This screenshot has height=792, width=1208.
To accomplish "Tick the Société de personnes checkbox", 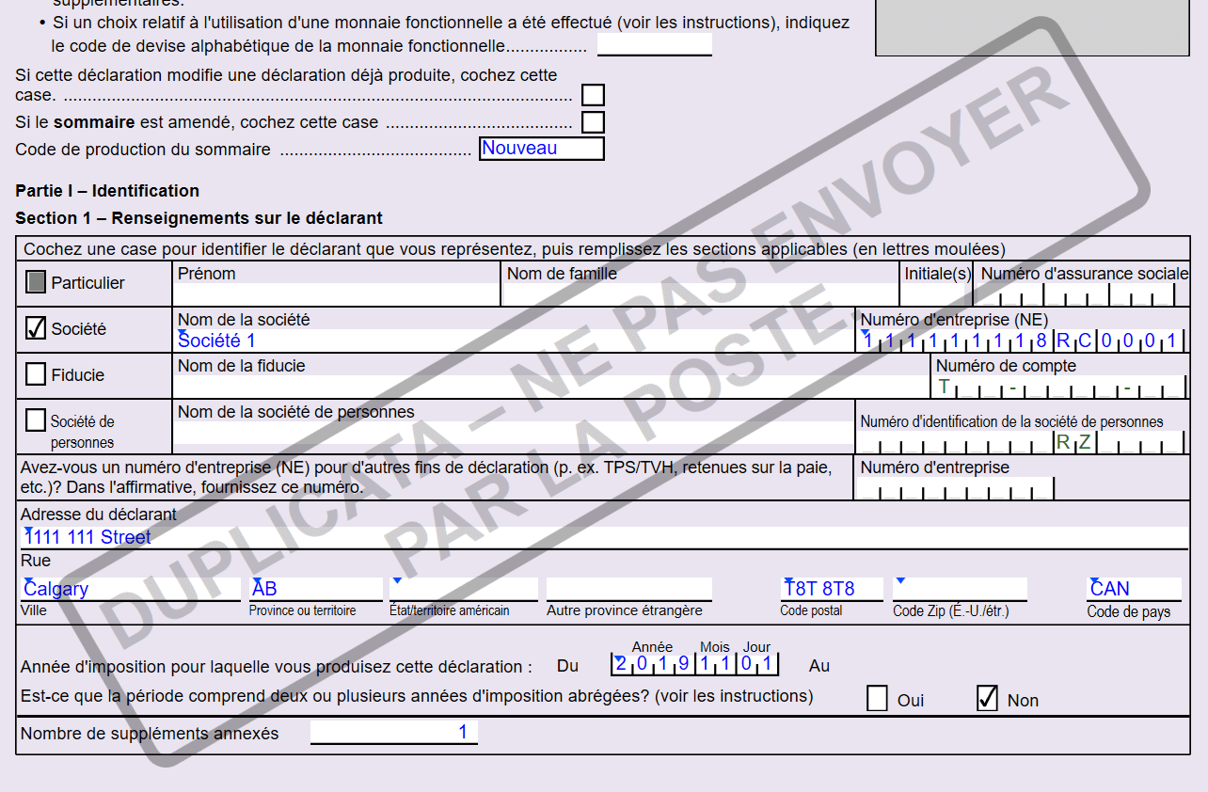I will 36,420.
